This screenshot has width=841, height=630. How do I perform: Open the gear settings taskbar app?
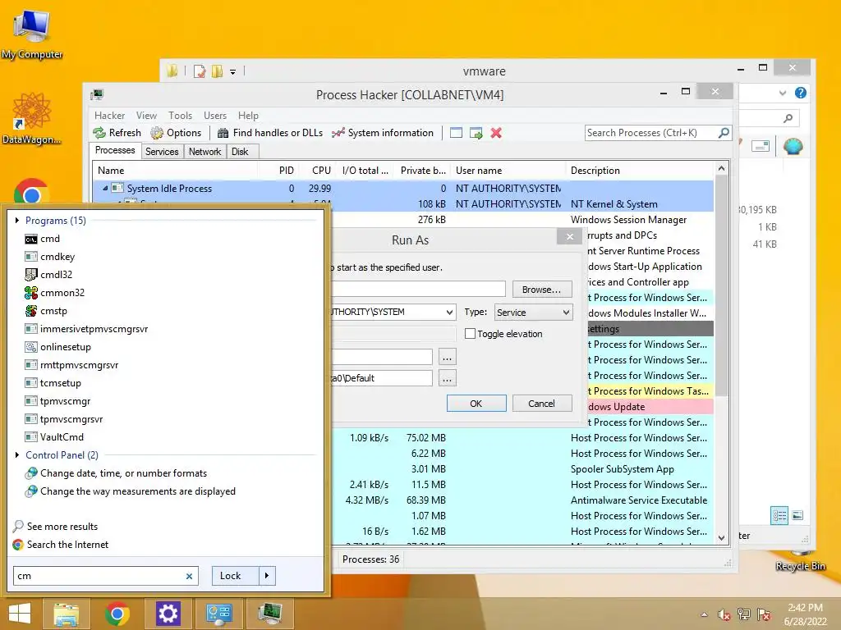click(168, 614)
